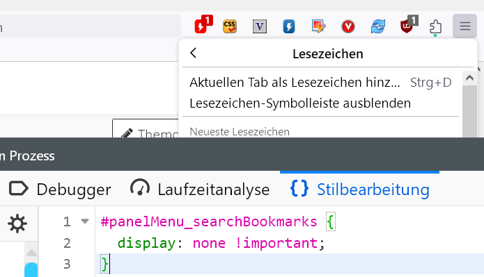
Task: Click the blue sync arrows extension icon
Action: (378, 26)
